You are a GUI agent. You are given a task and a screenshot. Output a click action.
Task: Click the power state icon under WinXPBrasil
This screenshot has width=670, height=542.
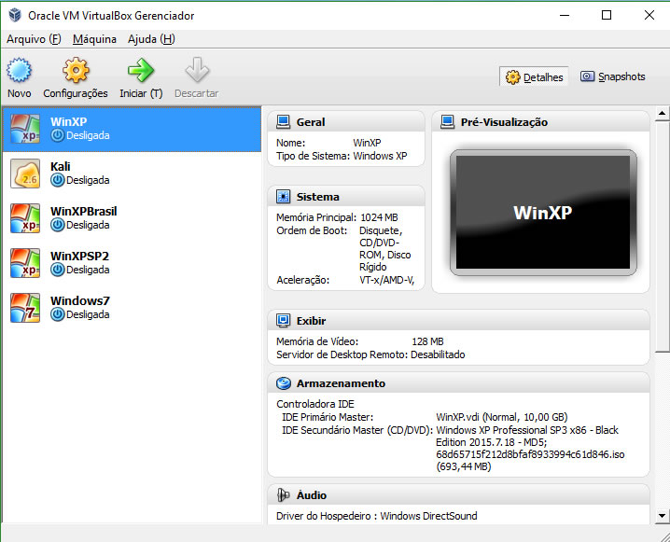click(x=57, y=225)
